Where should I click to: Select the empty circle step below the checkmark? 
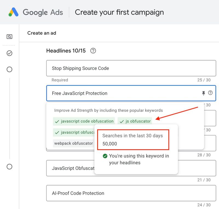9,69
